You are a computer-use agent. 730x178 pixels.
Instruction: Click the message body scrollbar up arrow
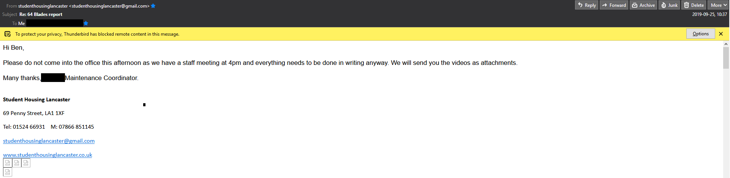[x=726, y=44]
